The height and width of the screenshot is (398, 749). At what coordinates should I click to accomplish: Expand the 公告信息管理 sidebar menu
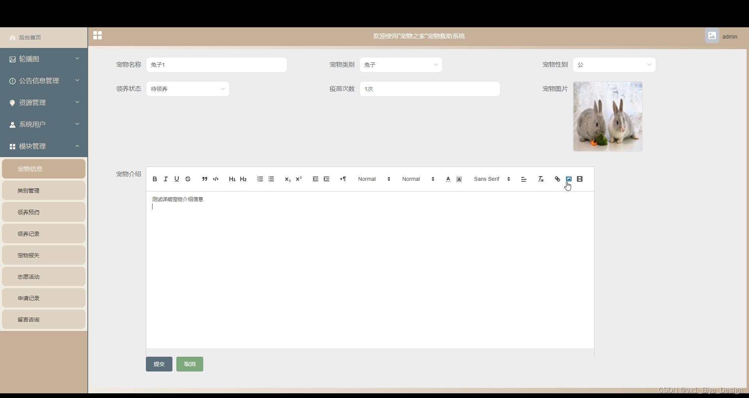click(x=44, y=81)
